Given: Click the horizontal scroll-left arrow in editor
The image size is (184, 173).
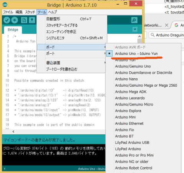Looking at the screenshot, I should pos(13,131).
